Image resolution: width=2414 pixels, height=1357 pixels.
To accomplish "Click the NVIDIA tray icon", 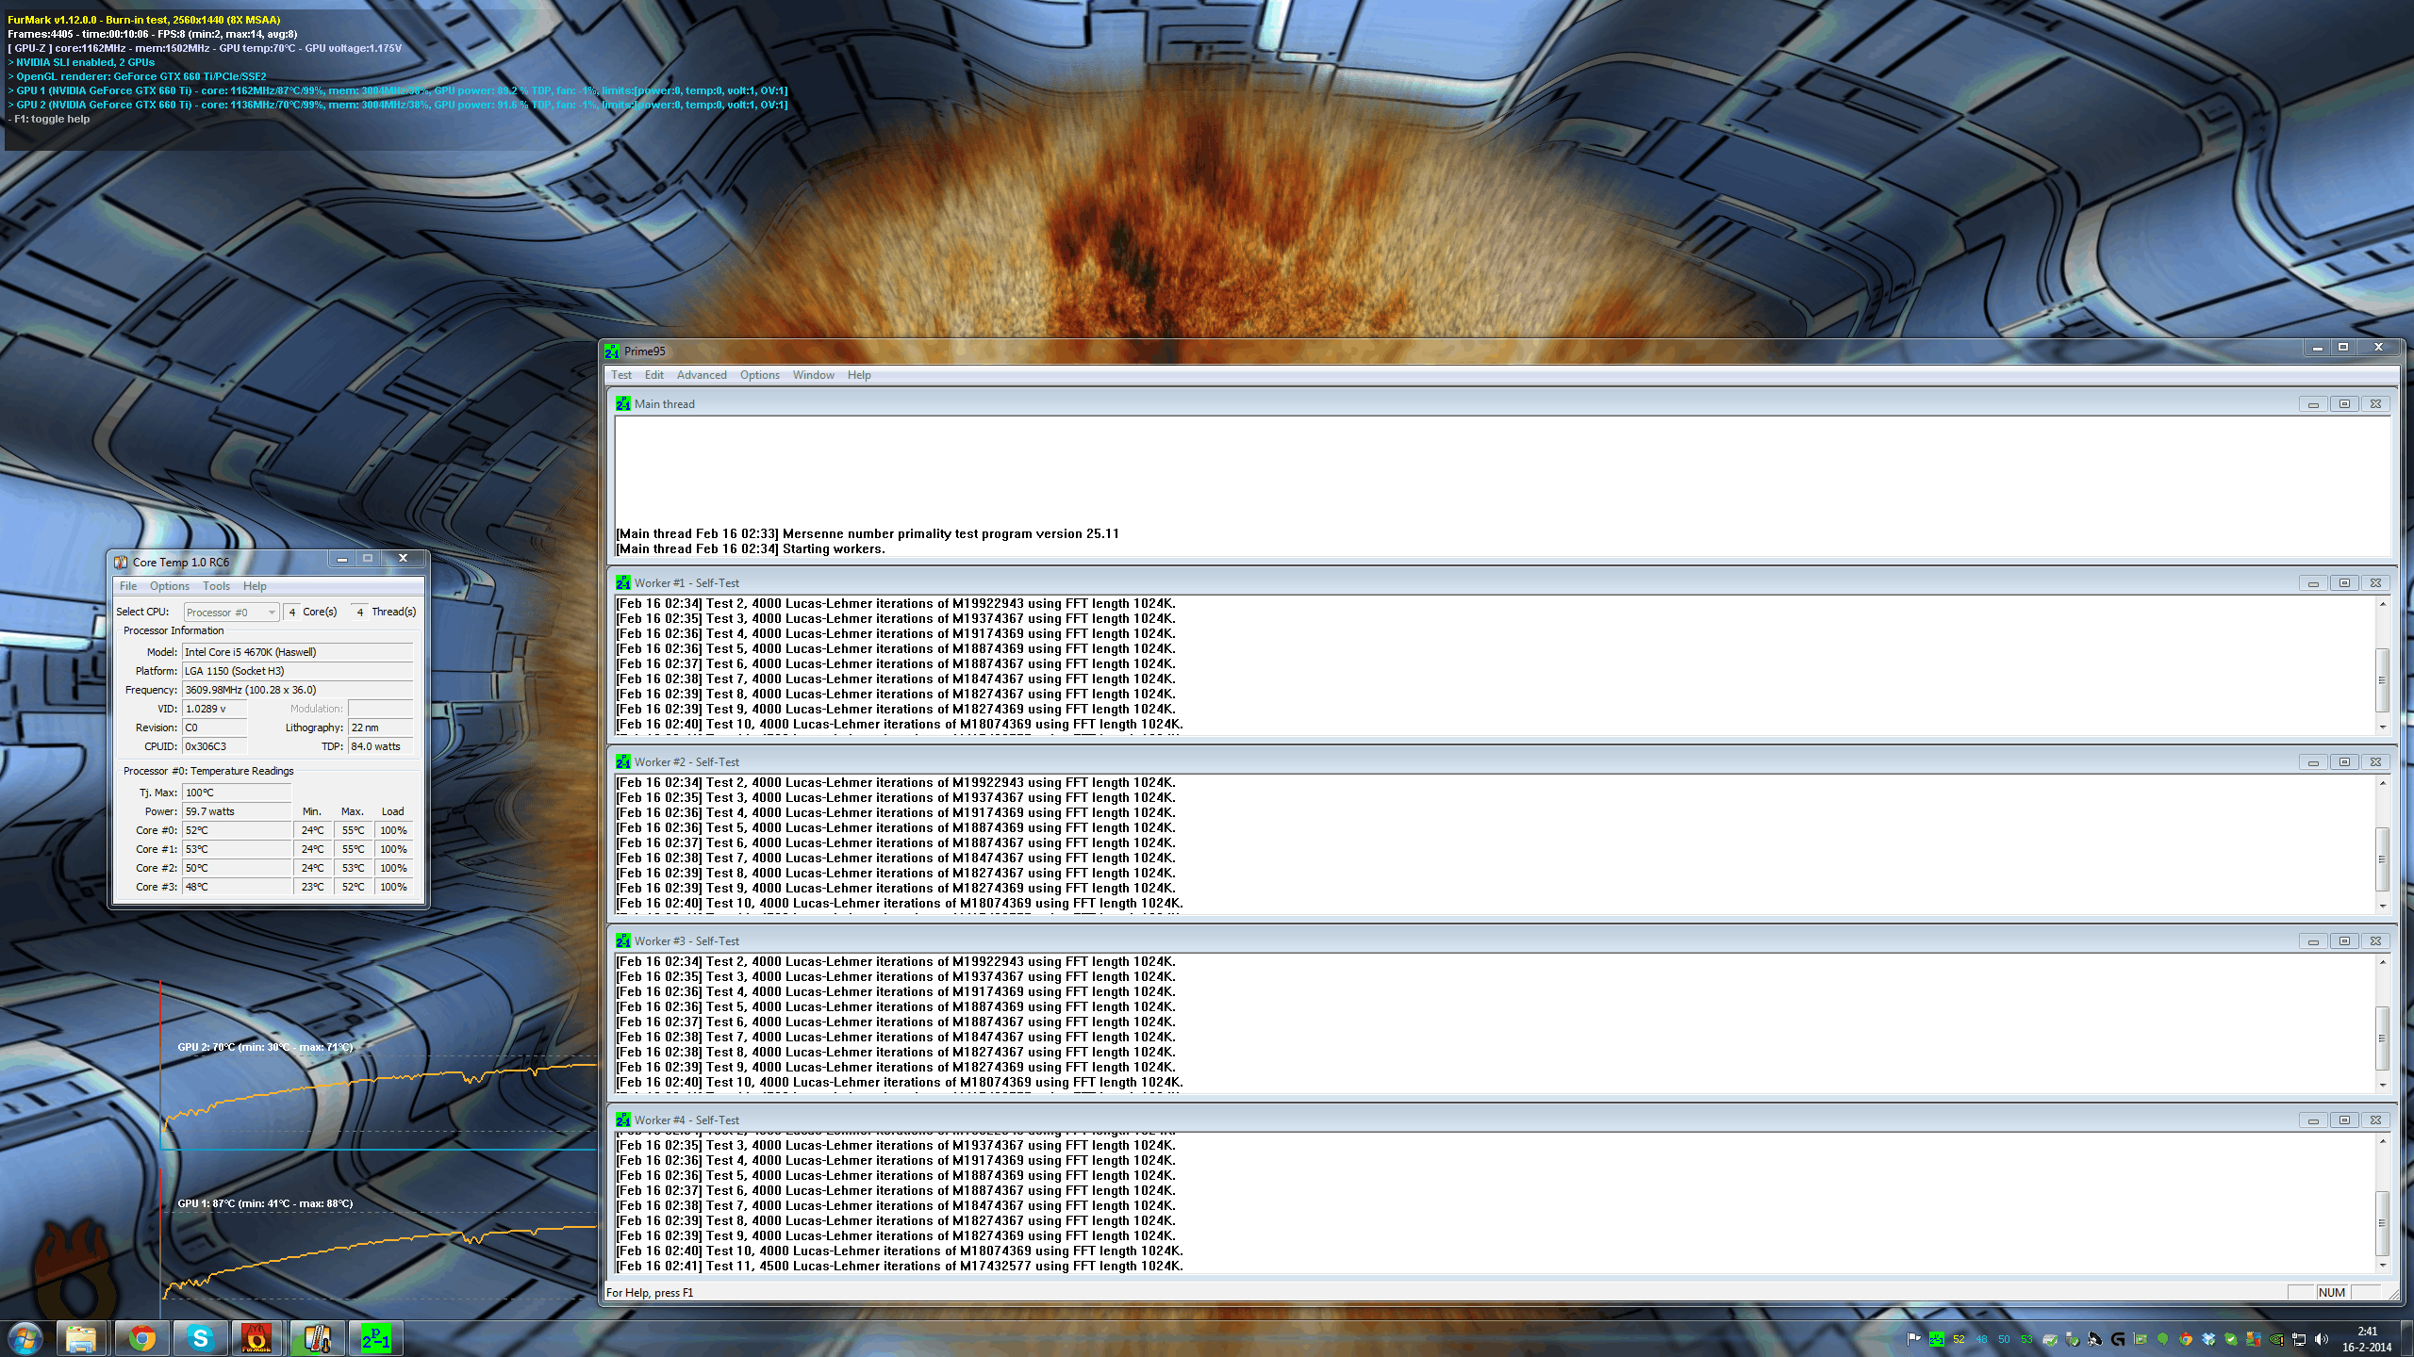I will (2275, 1339).
